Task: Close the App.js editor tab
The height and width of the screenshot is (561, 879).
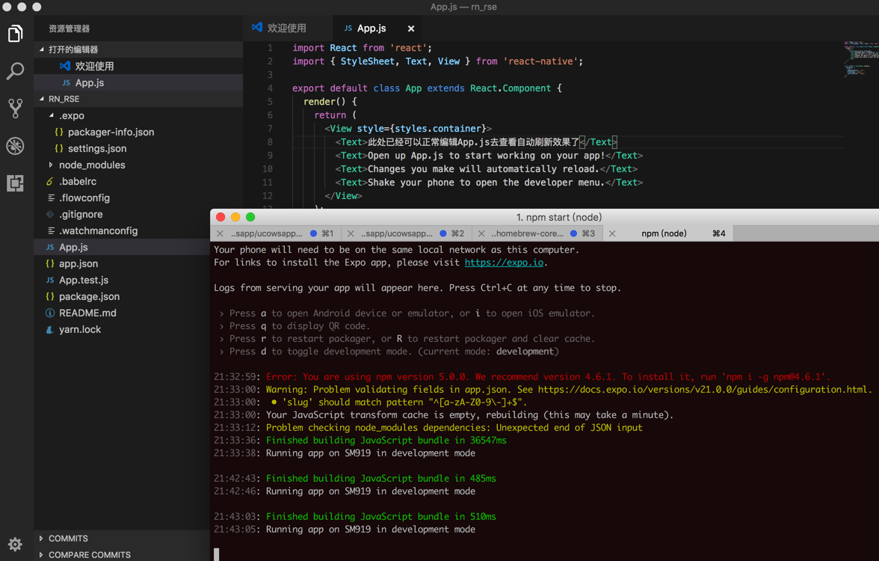Action: (411, 28)
